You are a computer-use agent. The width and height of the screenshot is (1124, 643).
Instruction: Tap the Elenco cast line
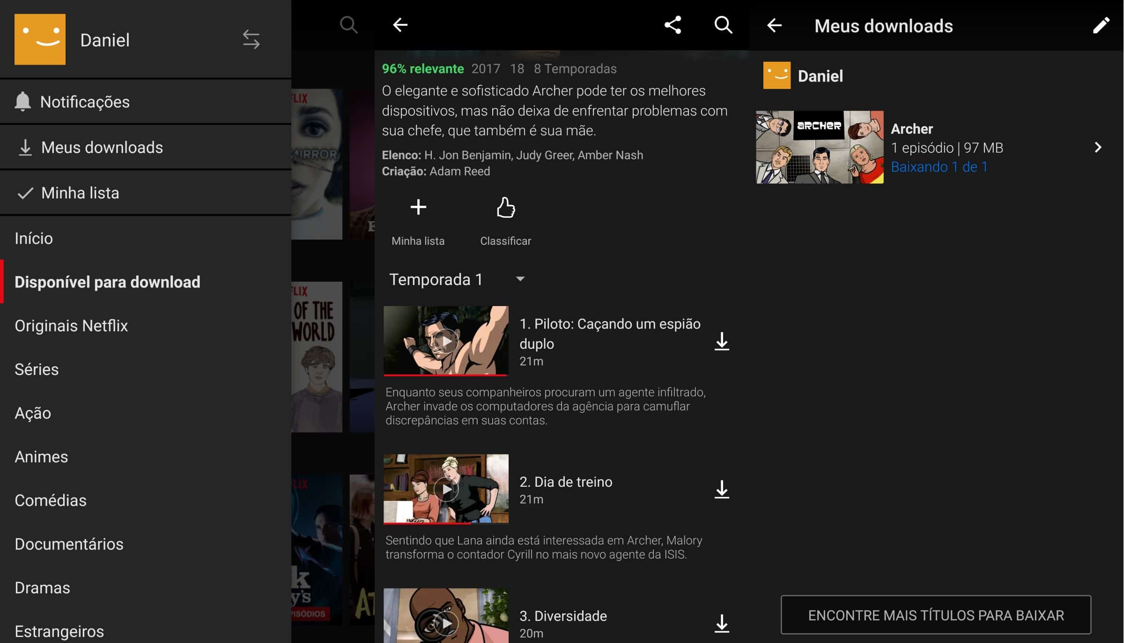tap(512, 155)
